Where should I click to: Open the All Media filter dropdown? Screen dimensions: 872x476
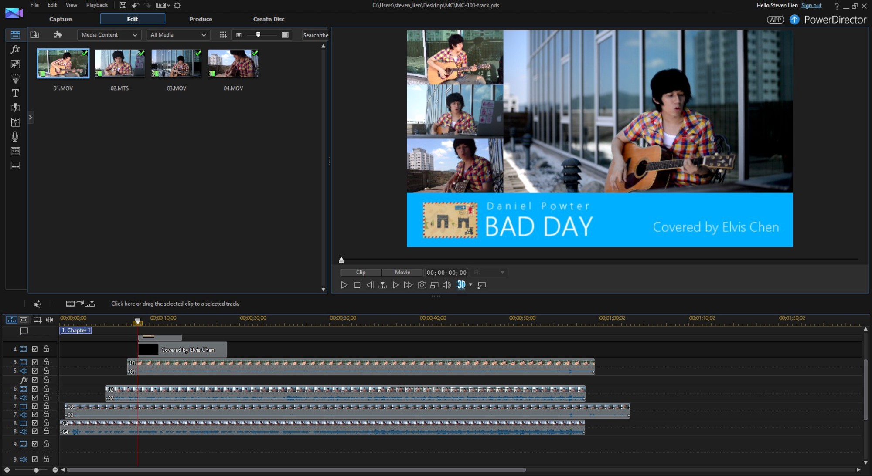tap(178, 35)
